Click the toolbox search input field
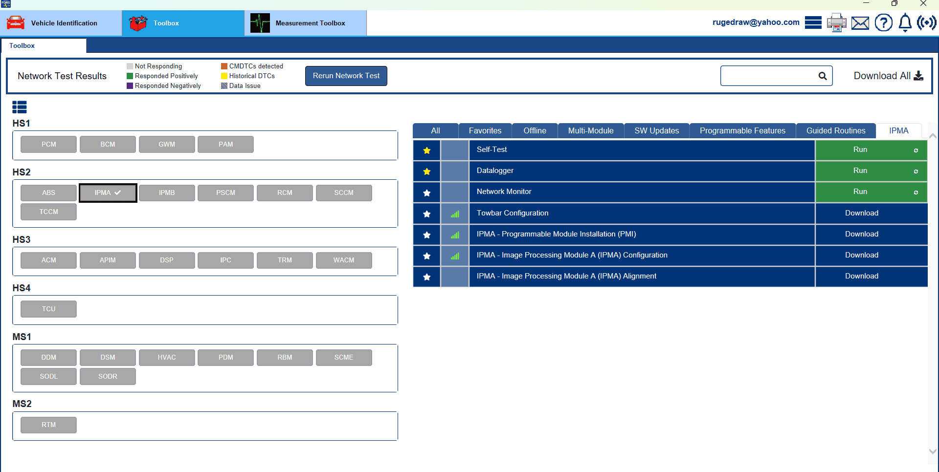The width and height of the screenshot is (939, 472). pos(768,76)
